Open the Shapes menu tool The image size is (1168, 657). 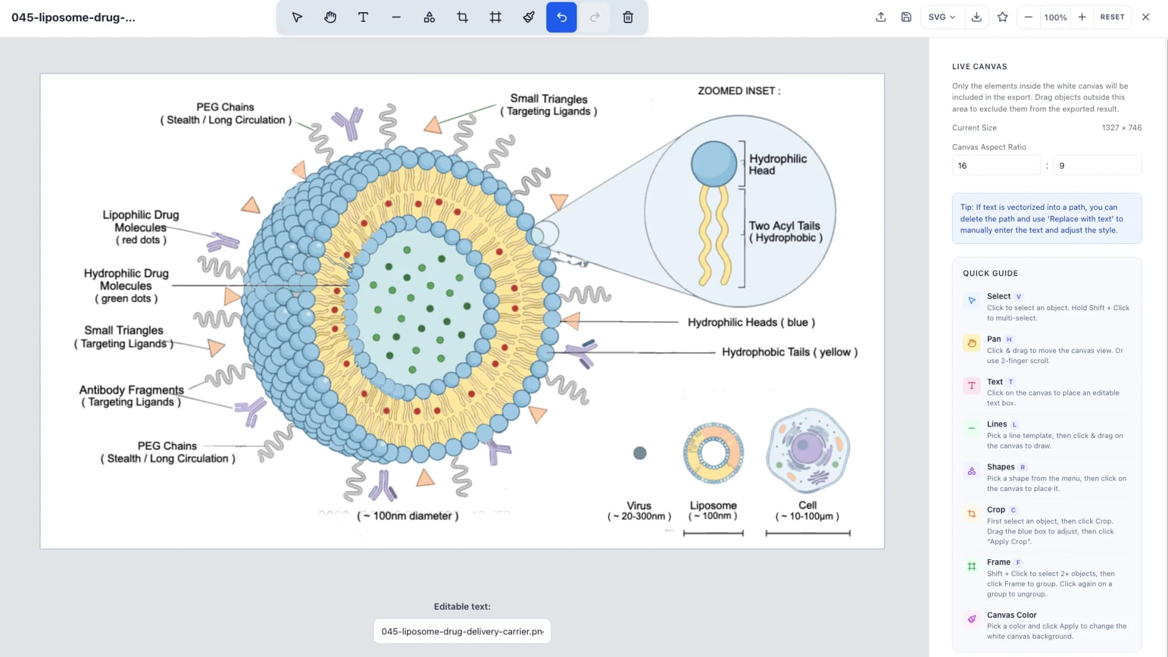(429, 17)
